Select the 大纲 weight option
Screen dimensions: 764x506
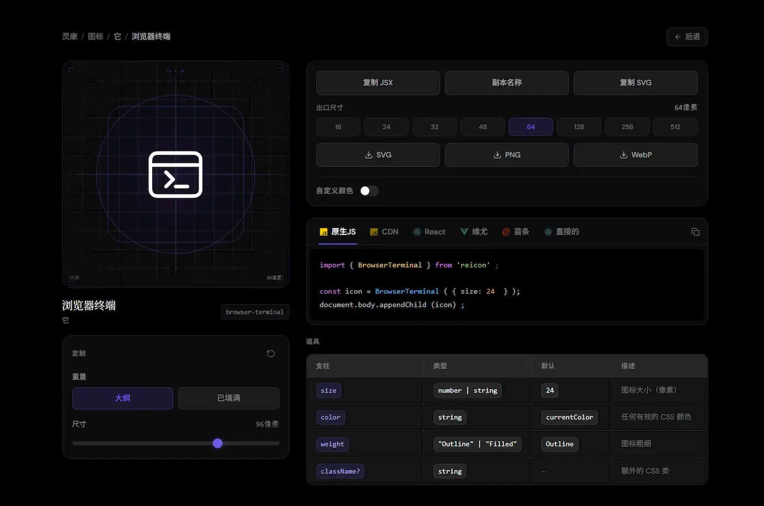tap(122, 398)
